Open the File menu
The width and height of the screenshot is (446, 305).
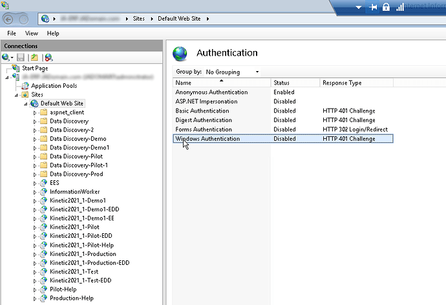[12, 33]
